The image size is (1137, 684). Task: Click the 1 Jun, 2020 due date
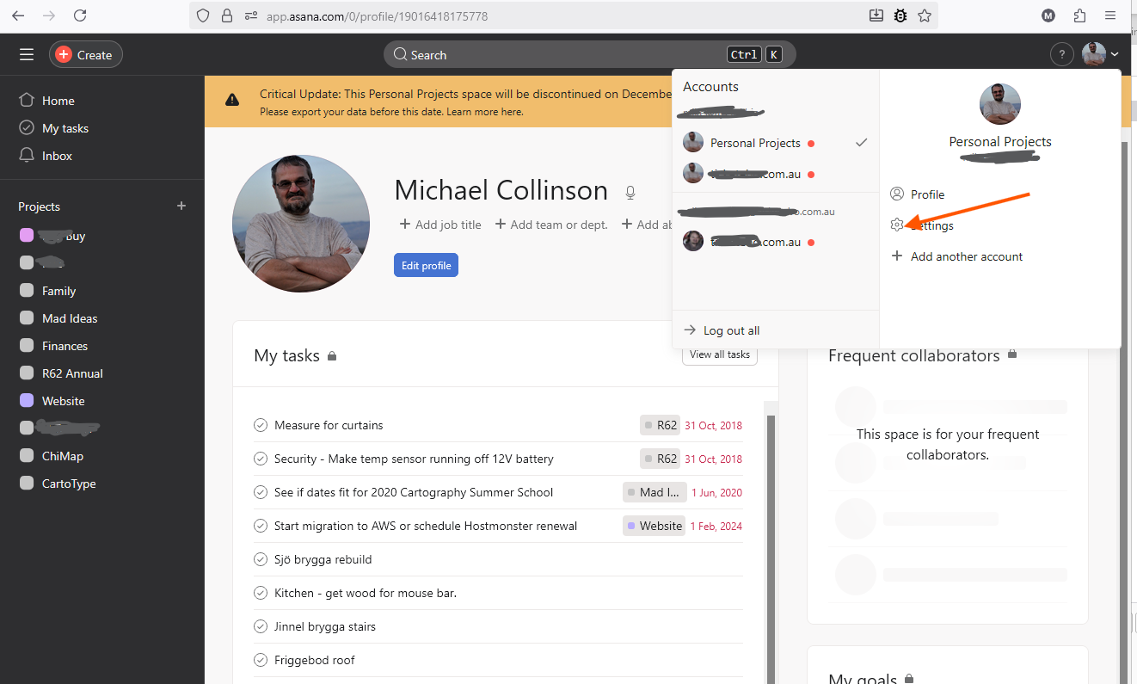[716, 492]
